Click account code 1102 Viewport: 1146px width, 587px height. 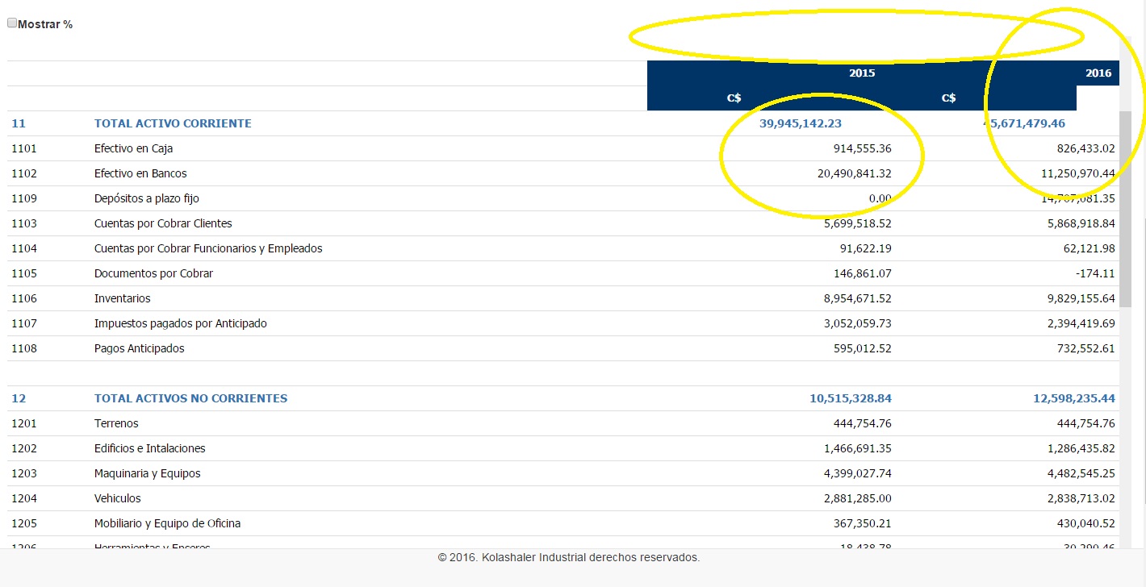pos(24,173)
